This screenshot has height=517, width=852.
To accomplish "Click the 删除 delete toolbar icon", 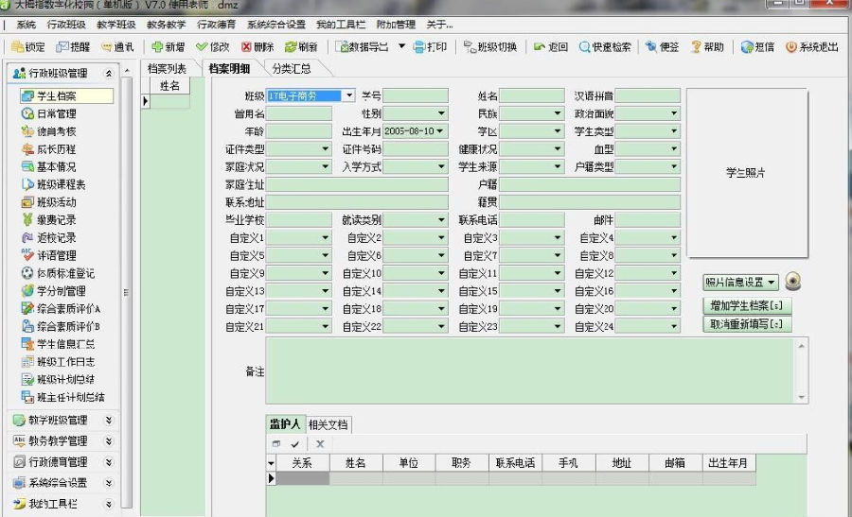I will [x=247, y=47].
